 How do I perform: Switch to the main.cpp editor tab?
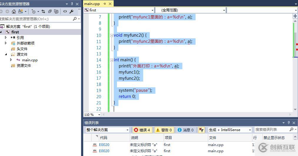coord(92,4)
